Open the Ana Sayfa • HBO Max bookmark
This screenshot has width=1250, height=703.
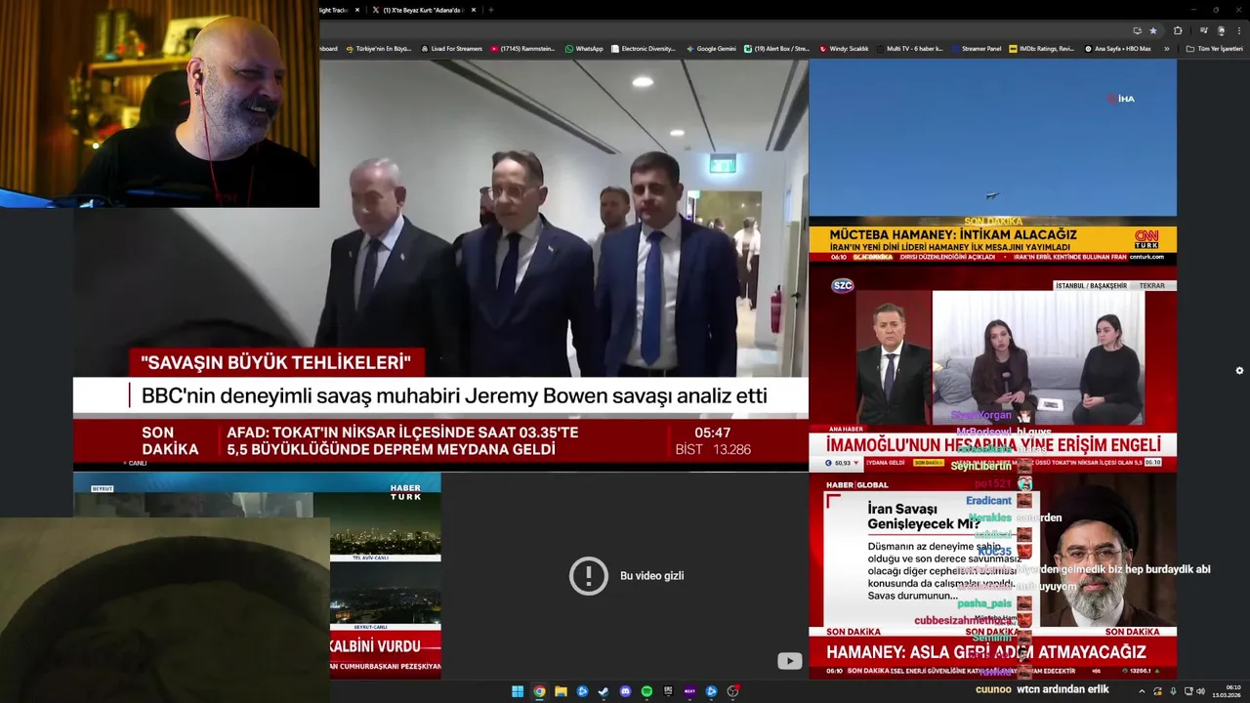pyautogui.click(x=1118, y=48)
